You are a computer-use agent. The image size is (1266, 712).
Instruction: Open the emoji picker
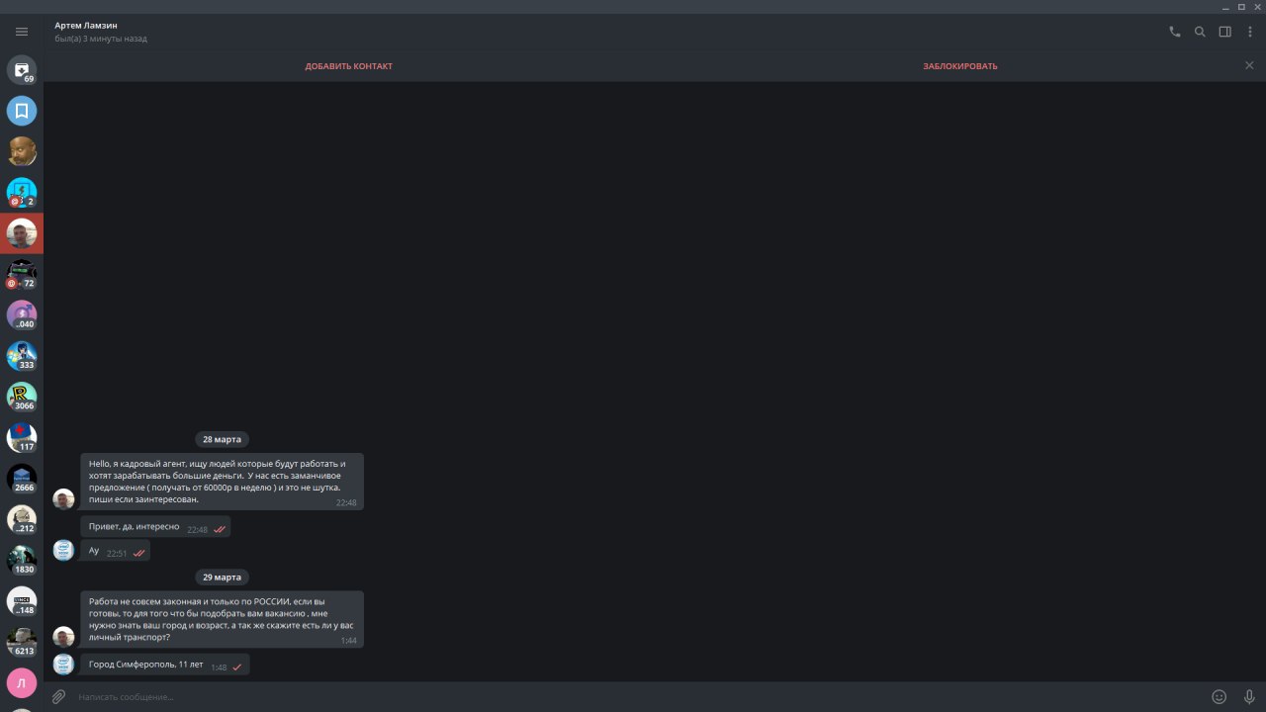[x=1220, y=697]
